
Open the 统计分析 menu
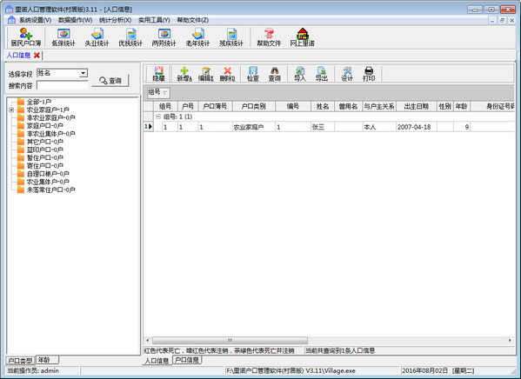coord(116,20)
